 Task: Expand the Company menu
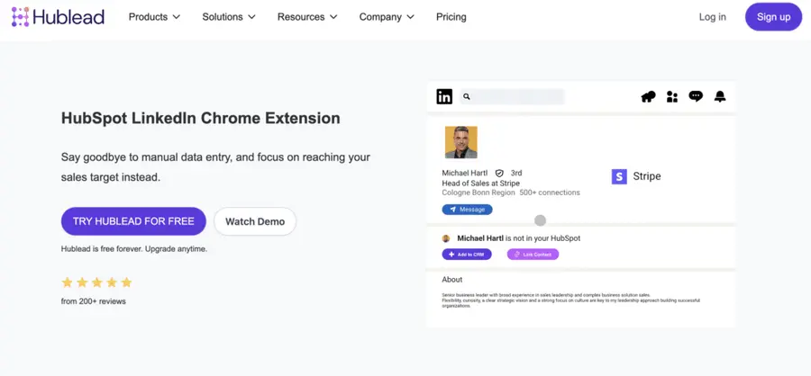click(x=387, y=17)
